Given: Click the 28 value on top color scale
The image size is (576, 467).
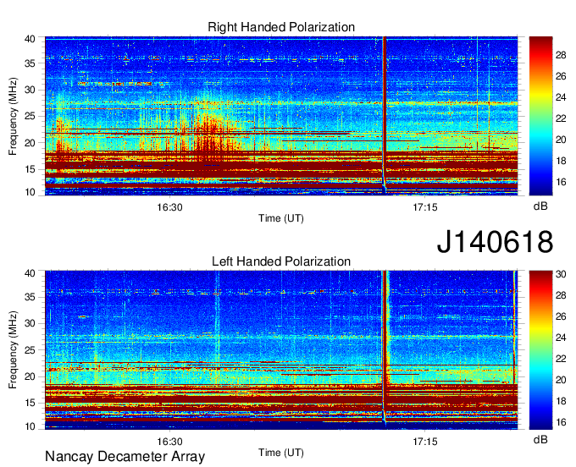Looking at the screenshot, I should [561, 55].
